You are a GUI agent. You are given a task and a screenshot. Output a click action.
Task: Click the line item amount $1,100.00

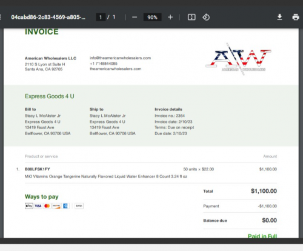point(268,169)
